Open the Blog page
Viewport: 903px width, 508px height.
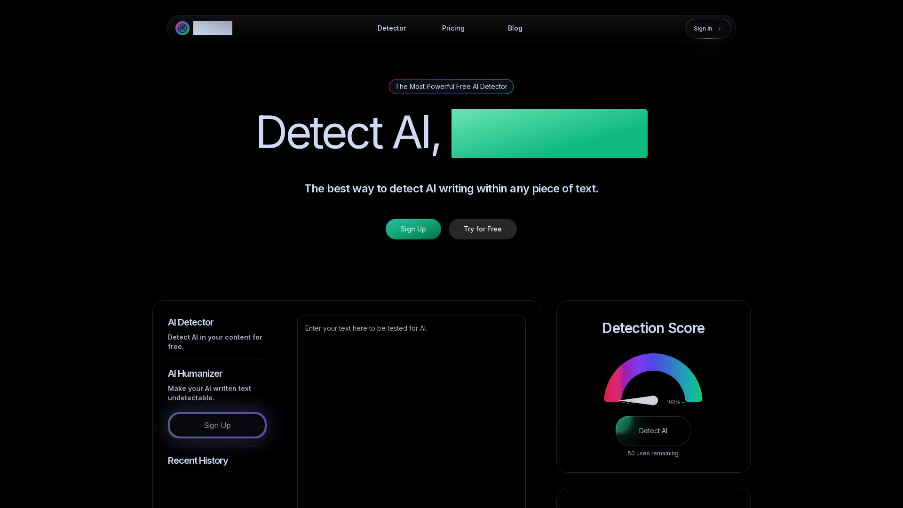515,28
